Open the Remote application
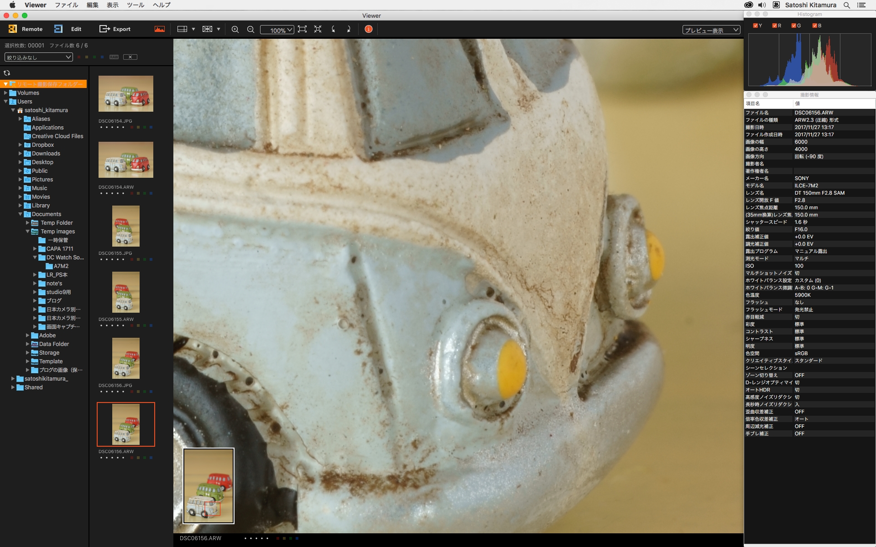 pos(26,29)
